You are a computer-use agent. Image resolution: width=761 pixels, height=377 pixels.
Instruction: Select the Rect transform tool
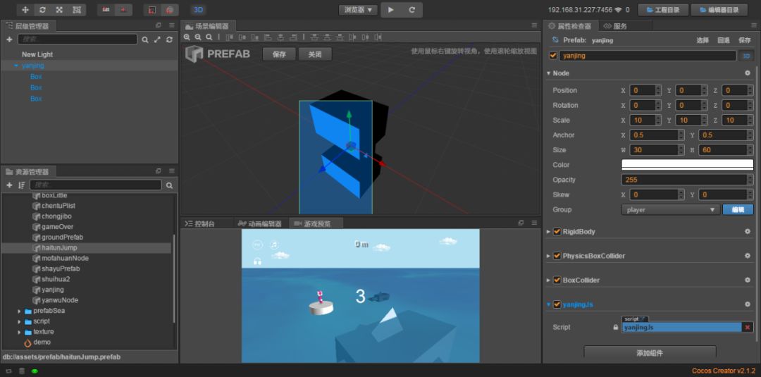[76, 10]
